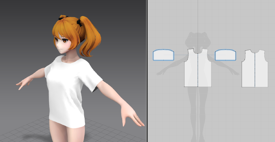The width and height of the screenshot is (275, 142).
Task: Click the neckline curve of the front bodice
Action: 198,53
